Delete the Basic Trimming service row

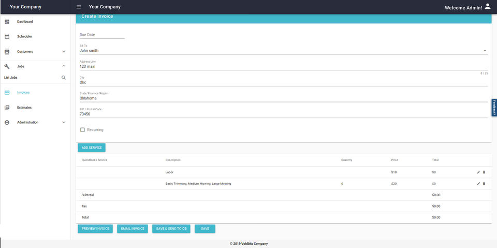tap(484, 184)
